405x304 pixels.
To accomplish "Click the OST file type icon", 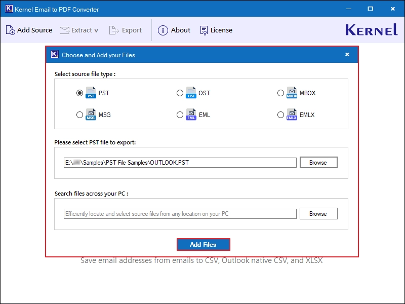I will pyautogui.click(x=191, y=93).
